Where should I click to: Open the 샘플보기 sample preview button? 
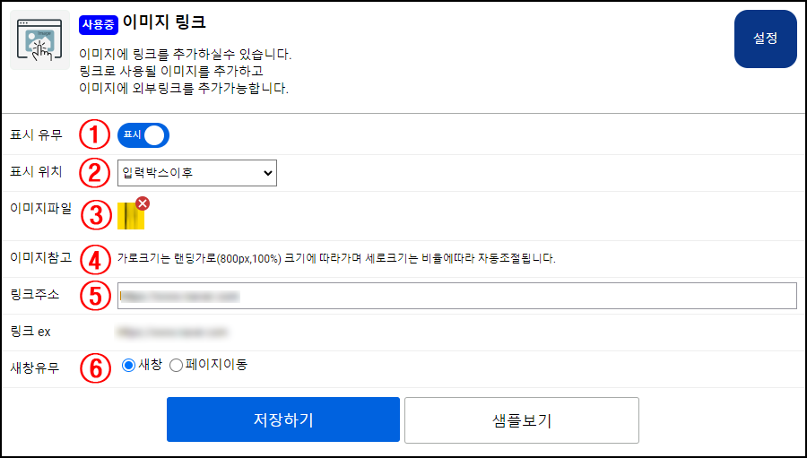point(521,420)
